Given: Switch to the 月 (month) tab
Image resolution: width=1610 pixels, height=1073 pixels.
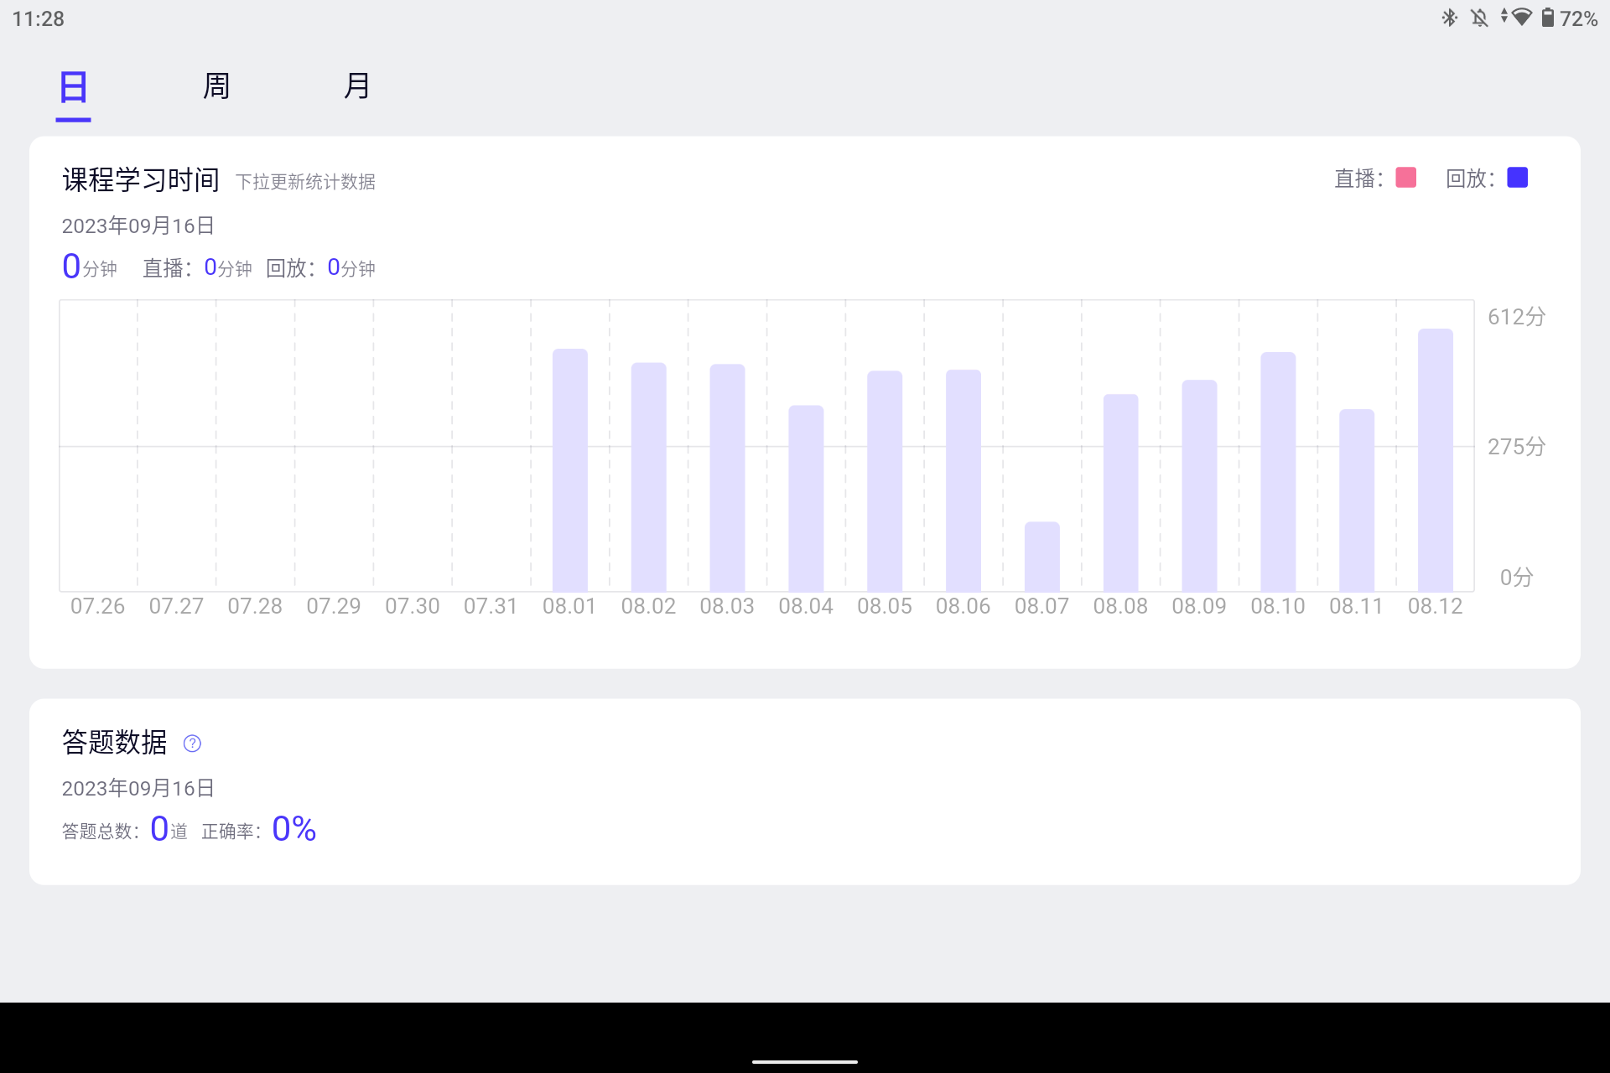Looking at the screenshot, I should 357,86.
